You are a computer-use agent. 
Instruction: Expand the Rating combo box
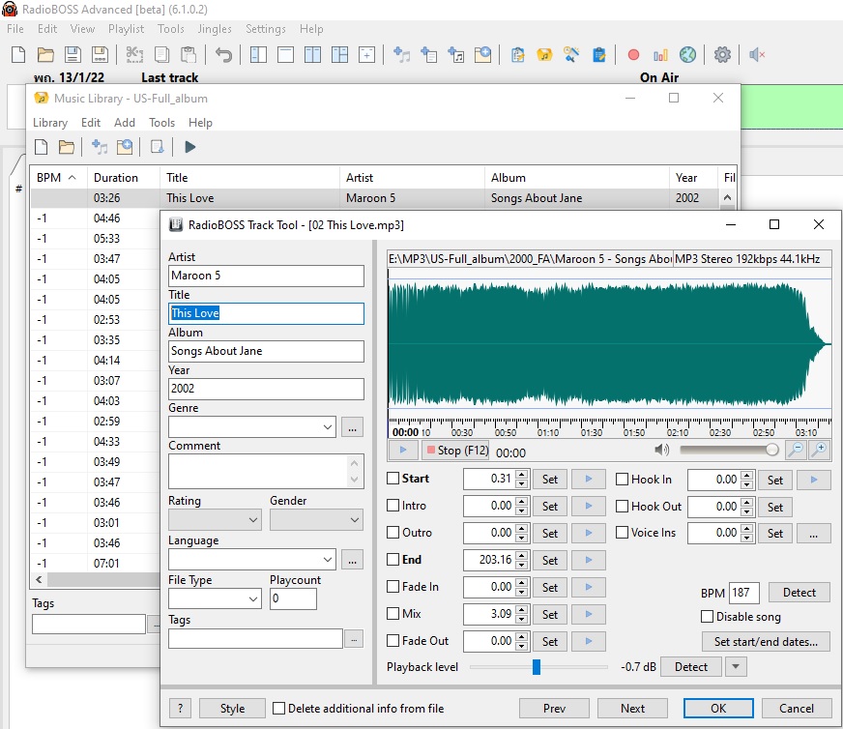(x=253, y=520)
